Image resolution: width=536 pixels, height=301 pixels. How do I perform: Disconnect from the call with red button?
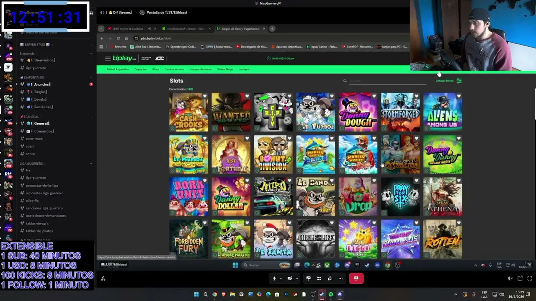[356, 278]
